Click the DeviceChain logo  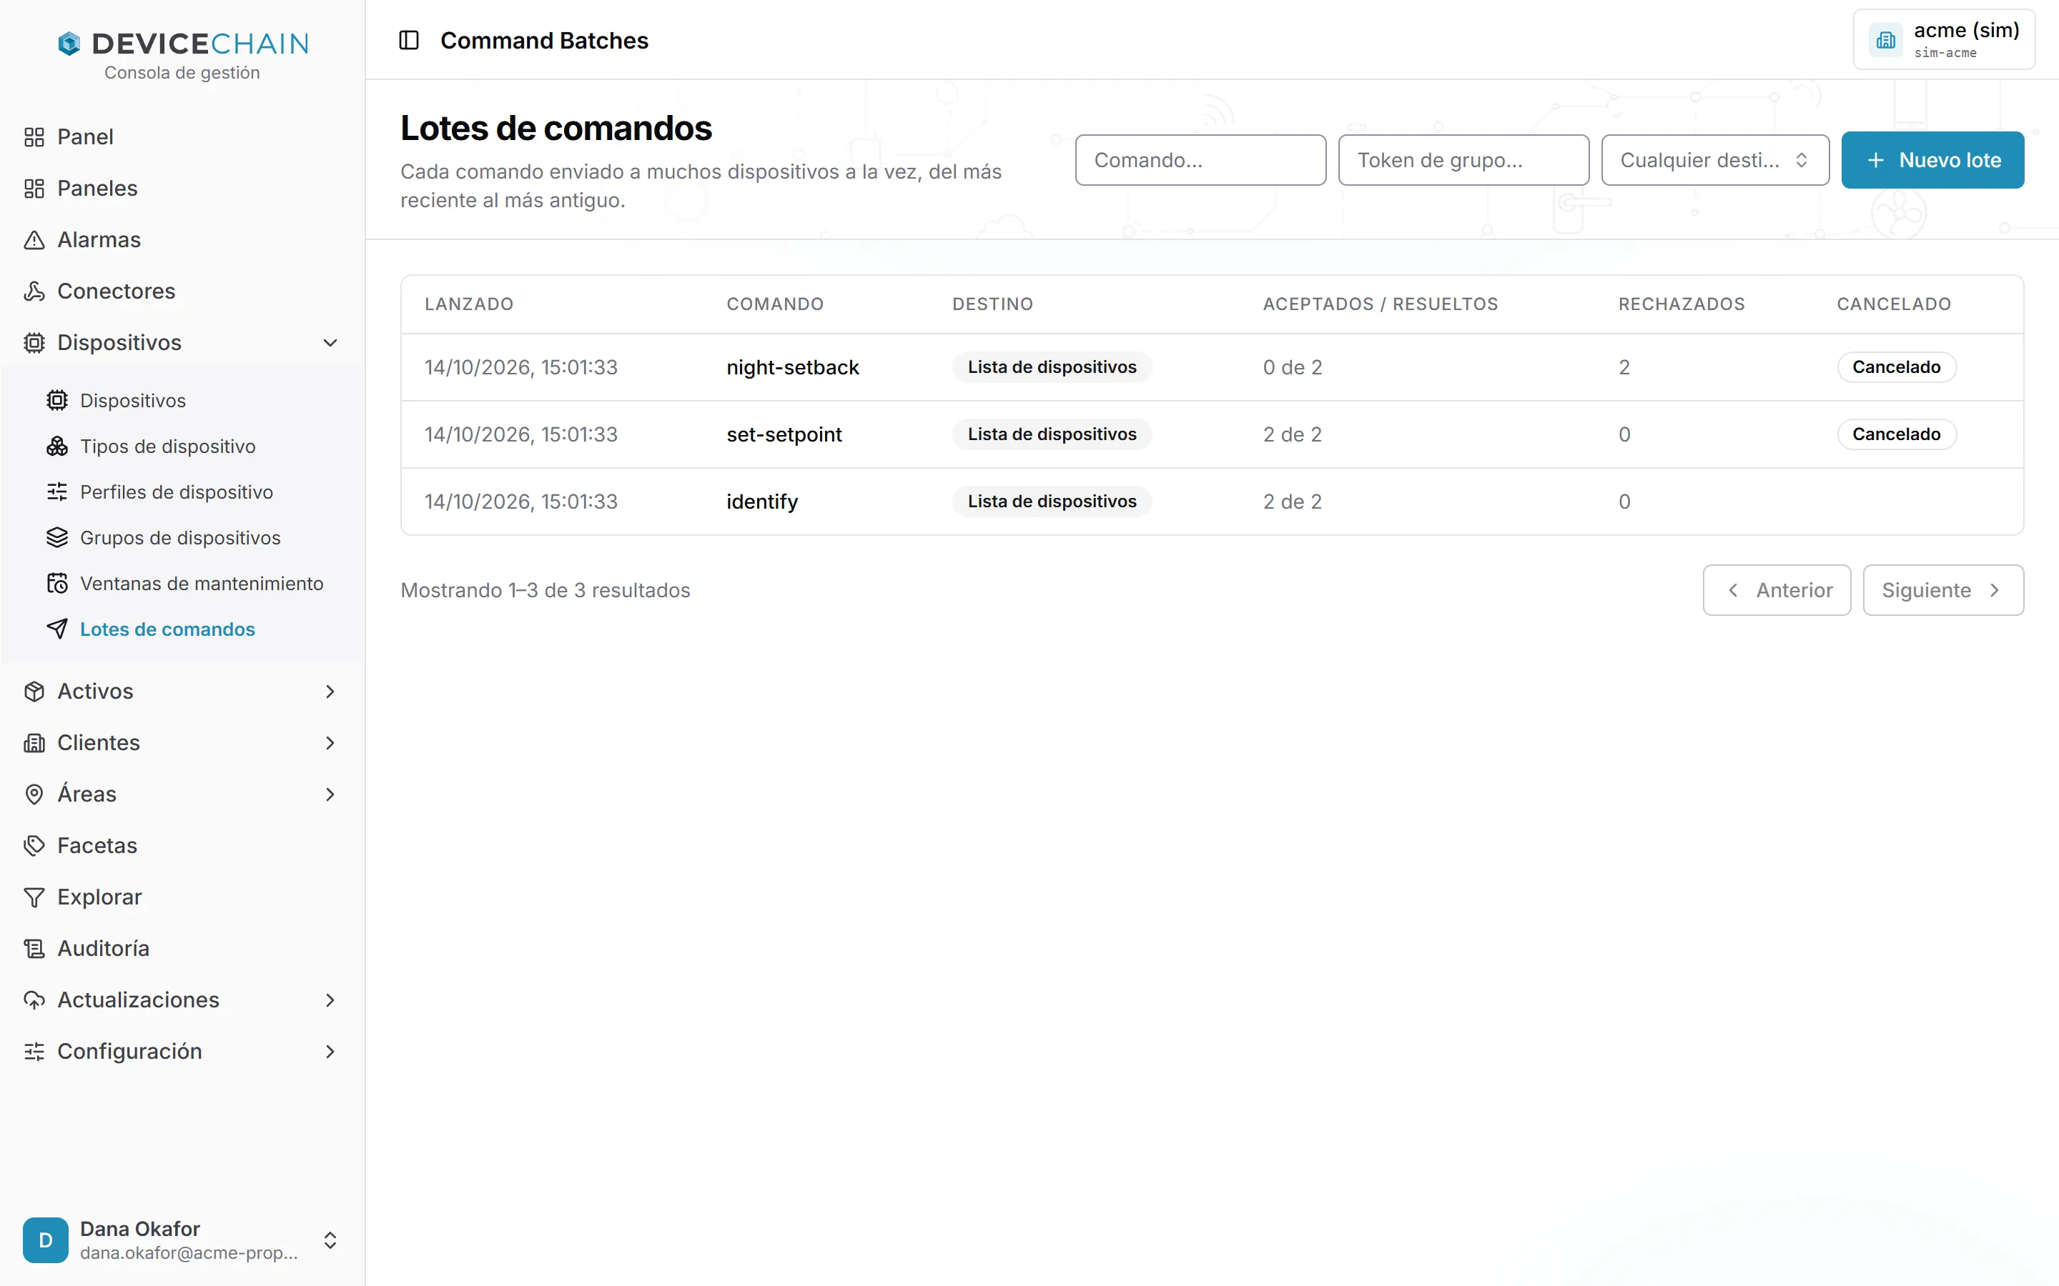click(183, 44)
